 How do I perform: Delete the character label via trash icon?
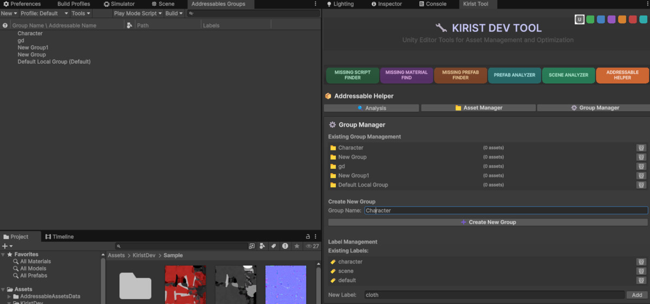pos(641,262)
